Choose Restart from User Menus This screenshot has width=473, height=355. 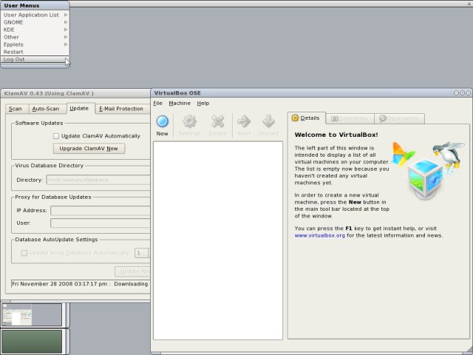click(x=35, y=52)
